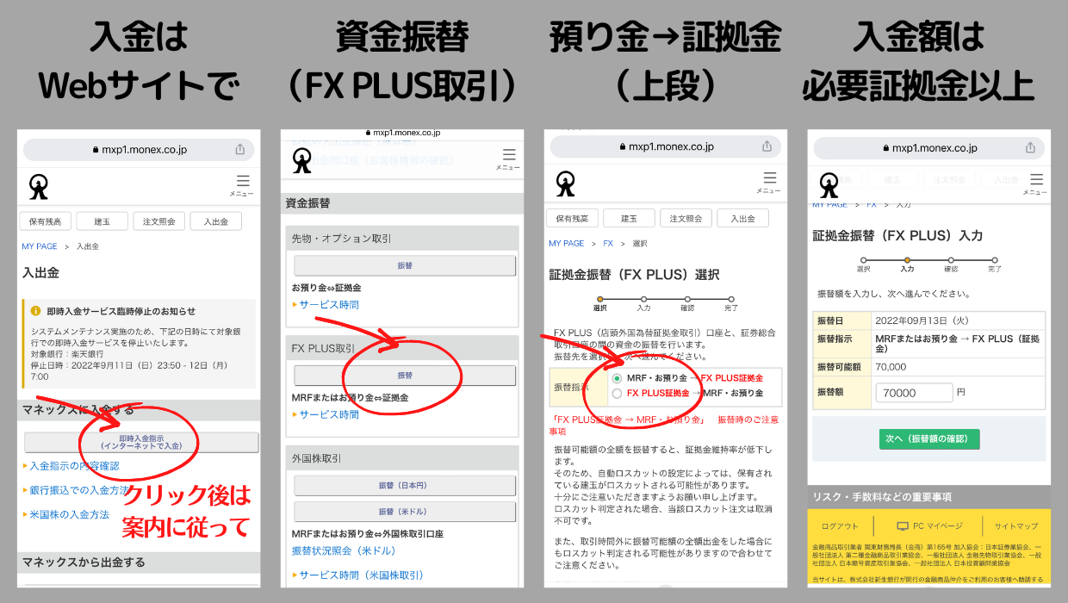Image resolution: width=1068 pixels, height=603 pixels.
Task: Select radio FX PLUS証拠金 → MRF・お預り金
Action: pyautogui.click(x=617, y=394)
